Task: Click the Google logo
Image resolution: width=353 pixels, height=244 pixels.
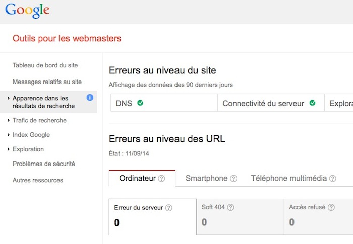Action: pos(27,11)
